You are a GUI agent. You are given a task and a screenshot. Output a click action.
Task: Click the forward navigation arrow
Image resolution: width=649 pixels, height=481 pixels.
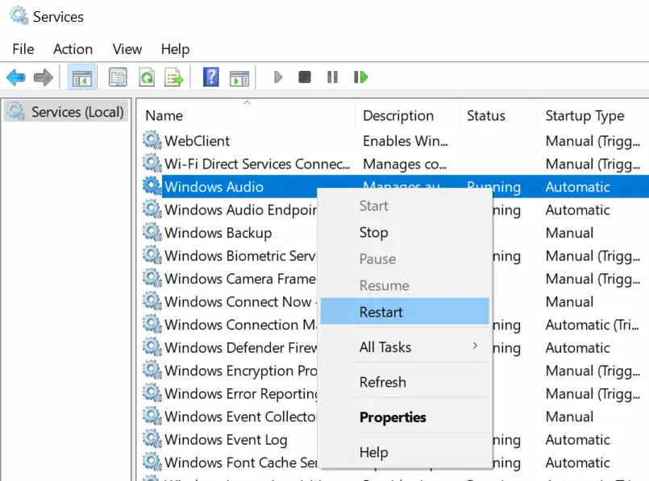[44, 77]
